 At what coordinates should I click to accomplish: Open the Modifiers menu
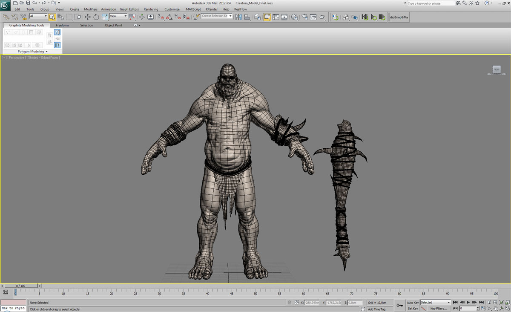pyautogui.click(x=91, y=9)
